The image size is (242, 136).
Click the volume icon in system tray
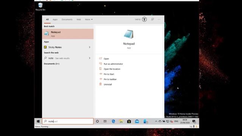171,122
